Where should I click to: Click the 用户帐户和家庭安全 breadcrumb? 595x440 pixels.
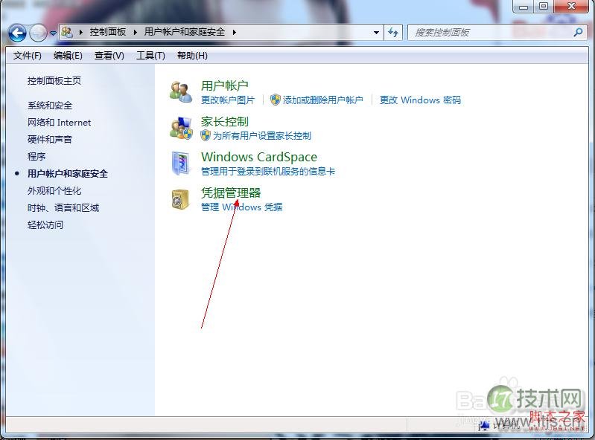click(x=185, y=32)
